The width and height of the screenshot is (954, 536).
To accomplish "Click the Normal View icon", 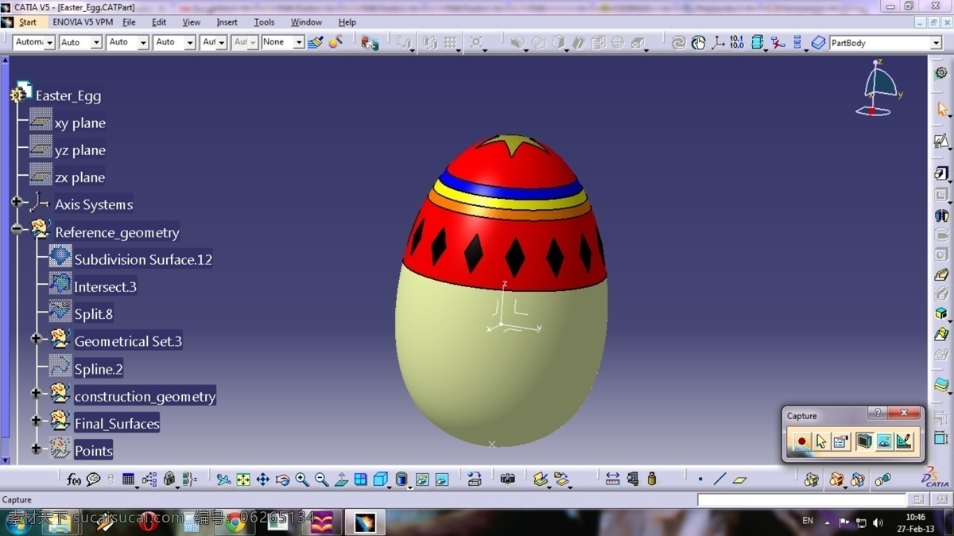I will (x=341, y=479).
